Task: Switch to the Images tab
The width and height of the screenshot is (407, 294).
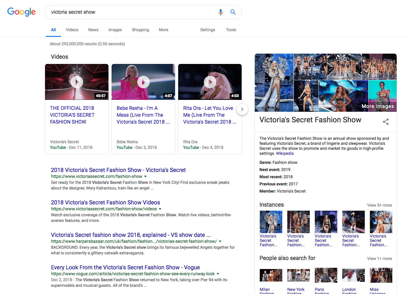Action: (x=115, y=30)
